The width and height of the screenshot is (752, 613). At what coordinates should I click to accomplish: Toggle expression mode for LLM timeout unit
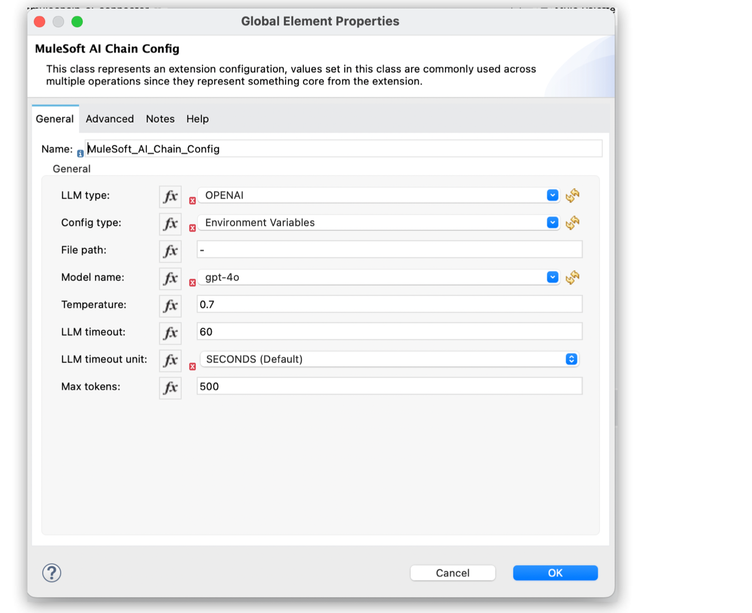pyautogui.click(x=170, y=361)
